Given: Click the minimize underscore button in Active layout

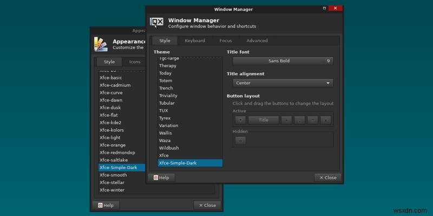Looking at the screenshot, I should [300, 120].
